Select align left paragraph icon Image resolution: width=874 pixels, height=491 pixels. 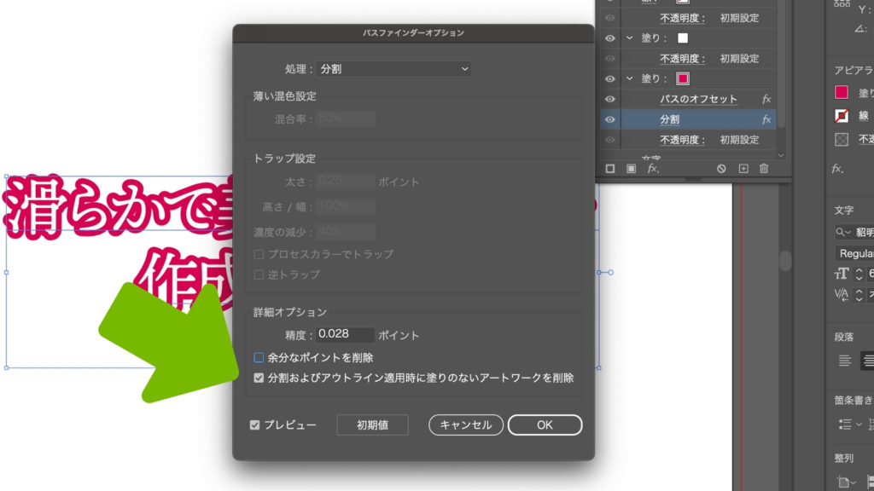(x=844, y=361)
